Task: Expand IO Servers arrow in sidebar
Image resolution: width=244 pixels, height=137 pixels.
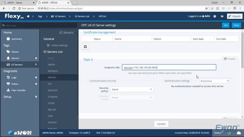Action: click(36, 64)
